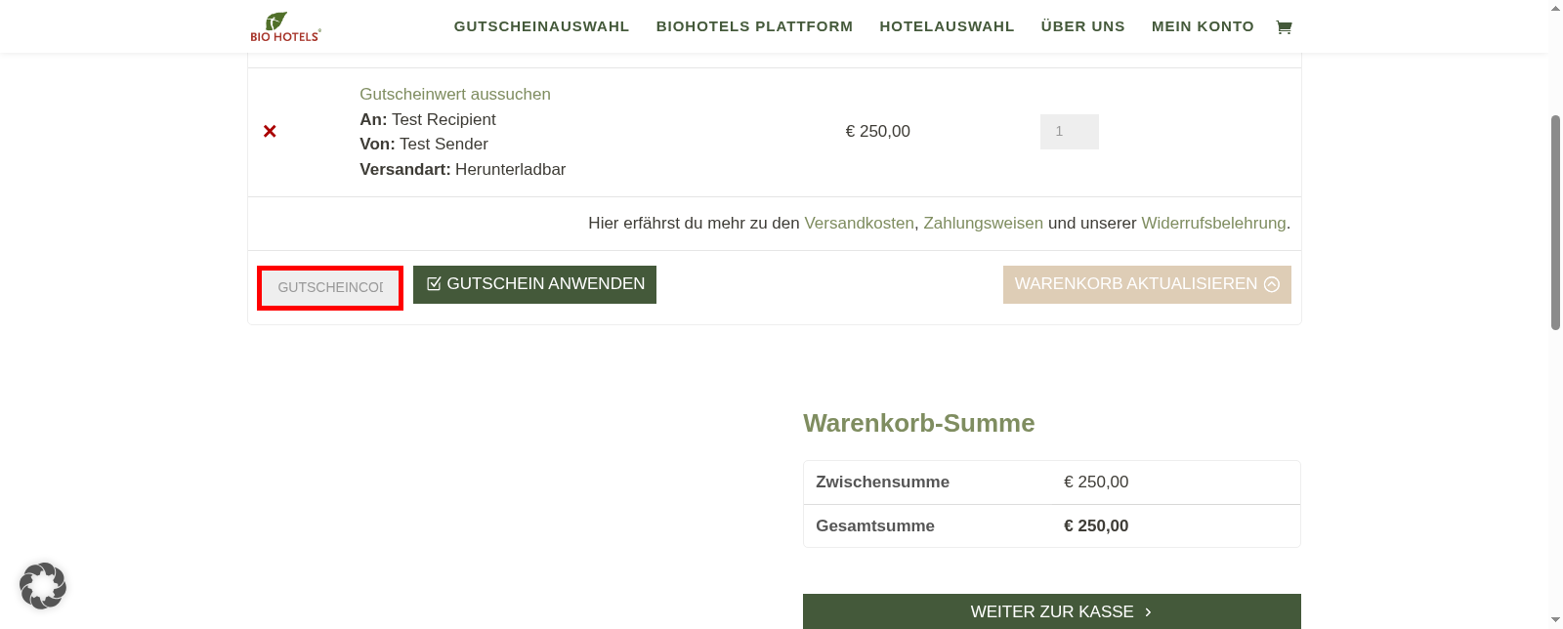Open Biohotels Plattform menu item
Viewport: 1563px width, 629px height.
pos(754,26)
